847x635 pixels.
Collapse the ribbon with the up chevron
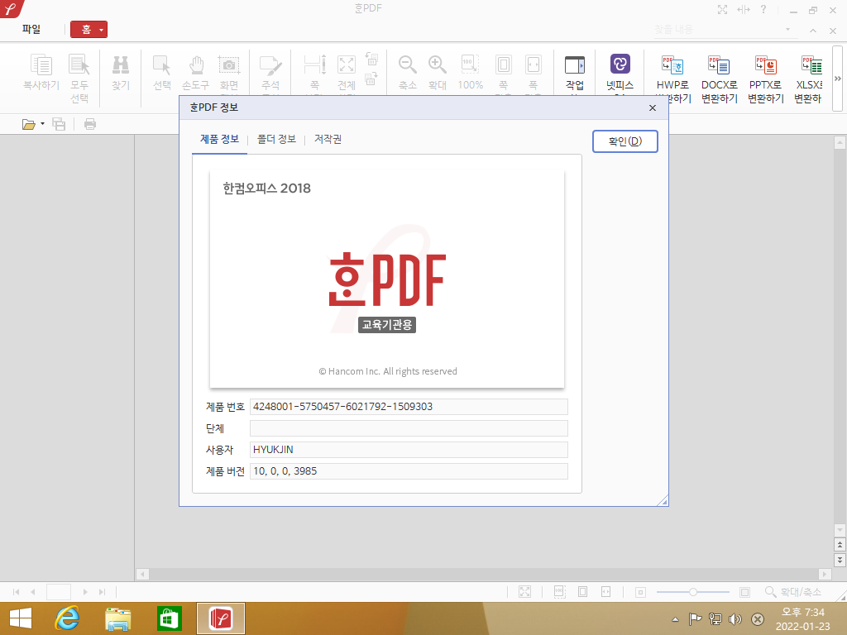tap(813, 31)
